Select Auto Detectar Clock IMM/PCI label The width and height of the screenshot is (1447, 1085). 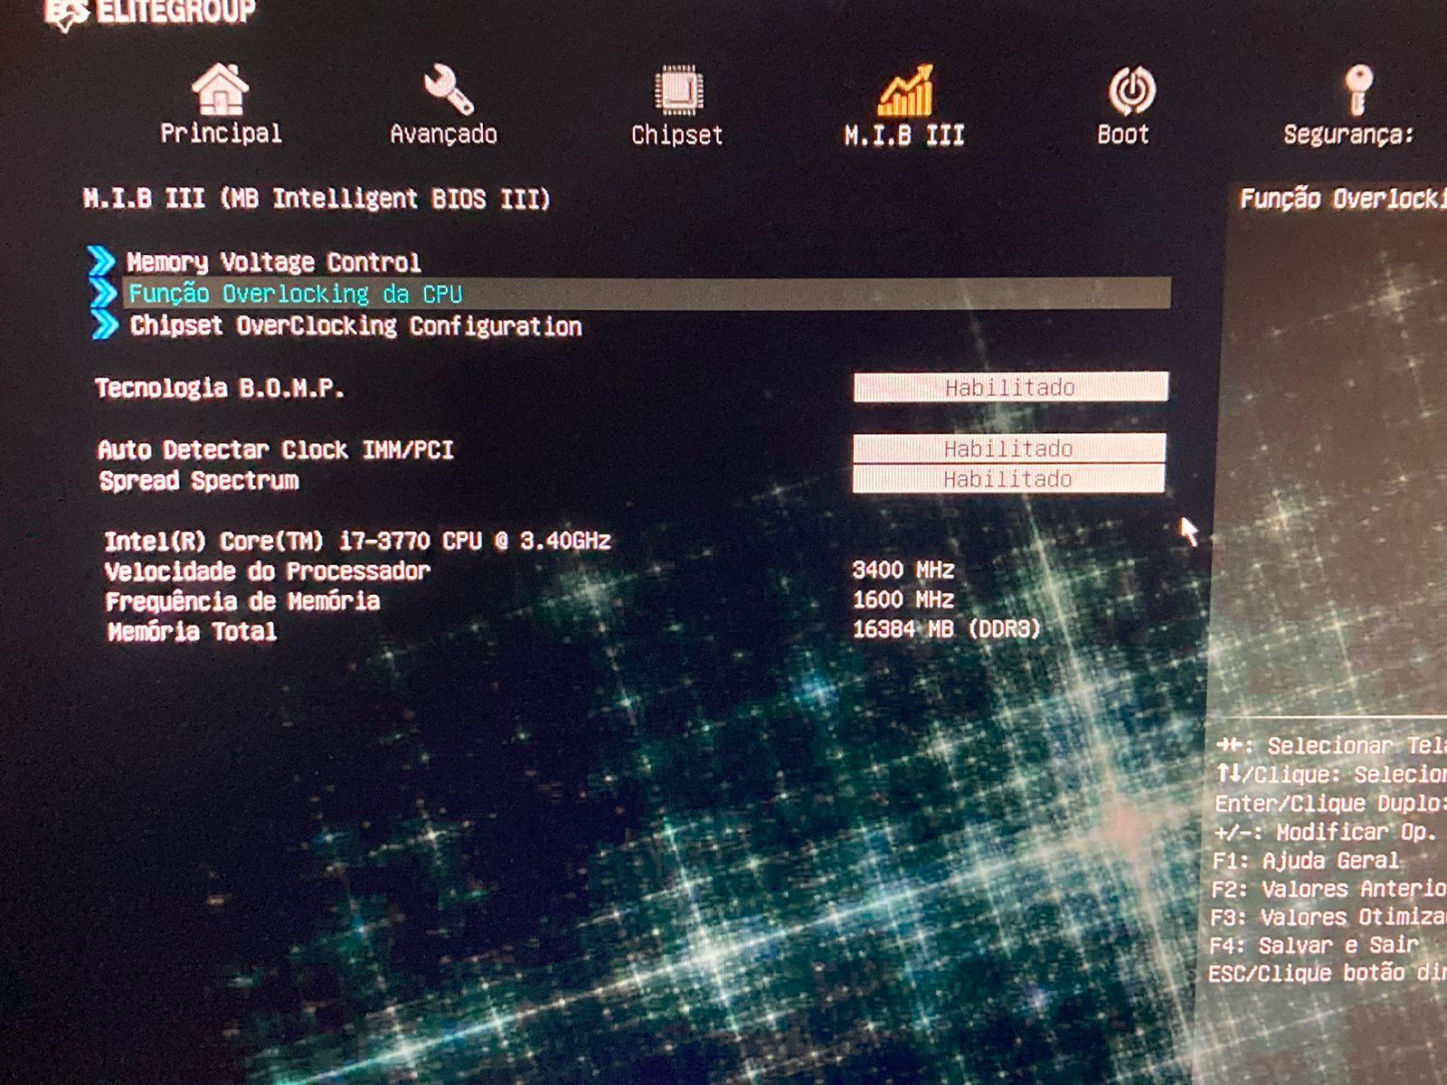coord(276,449)
